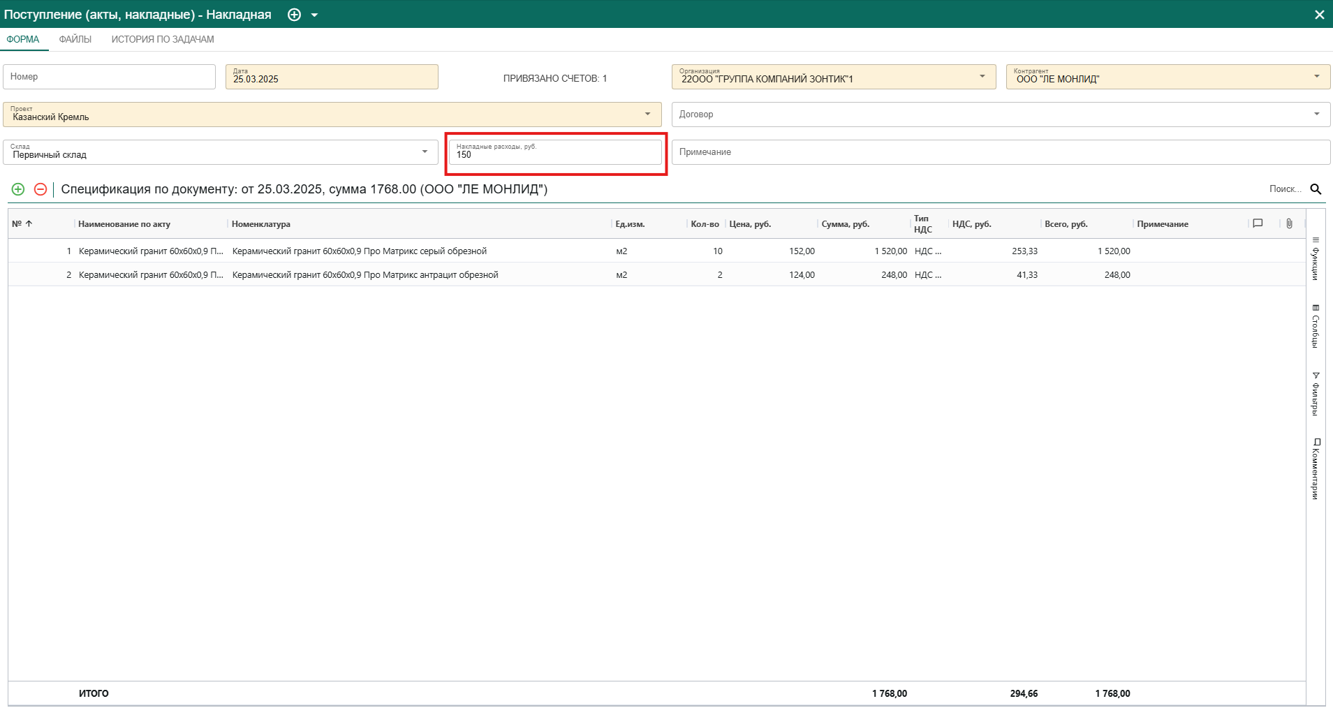Viewport: 1333px width, 708px height.
Task: Click the Номенклатура column header
Action: [261, 224]
